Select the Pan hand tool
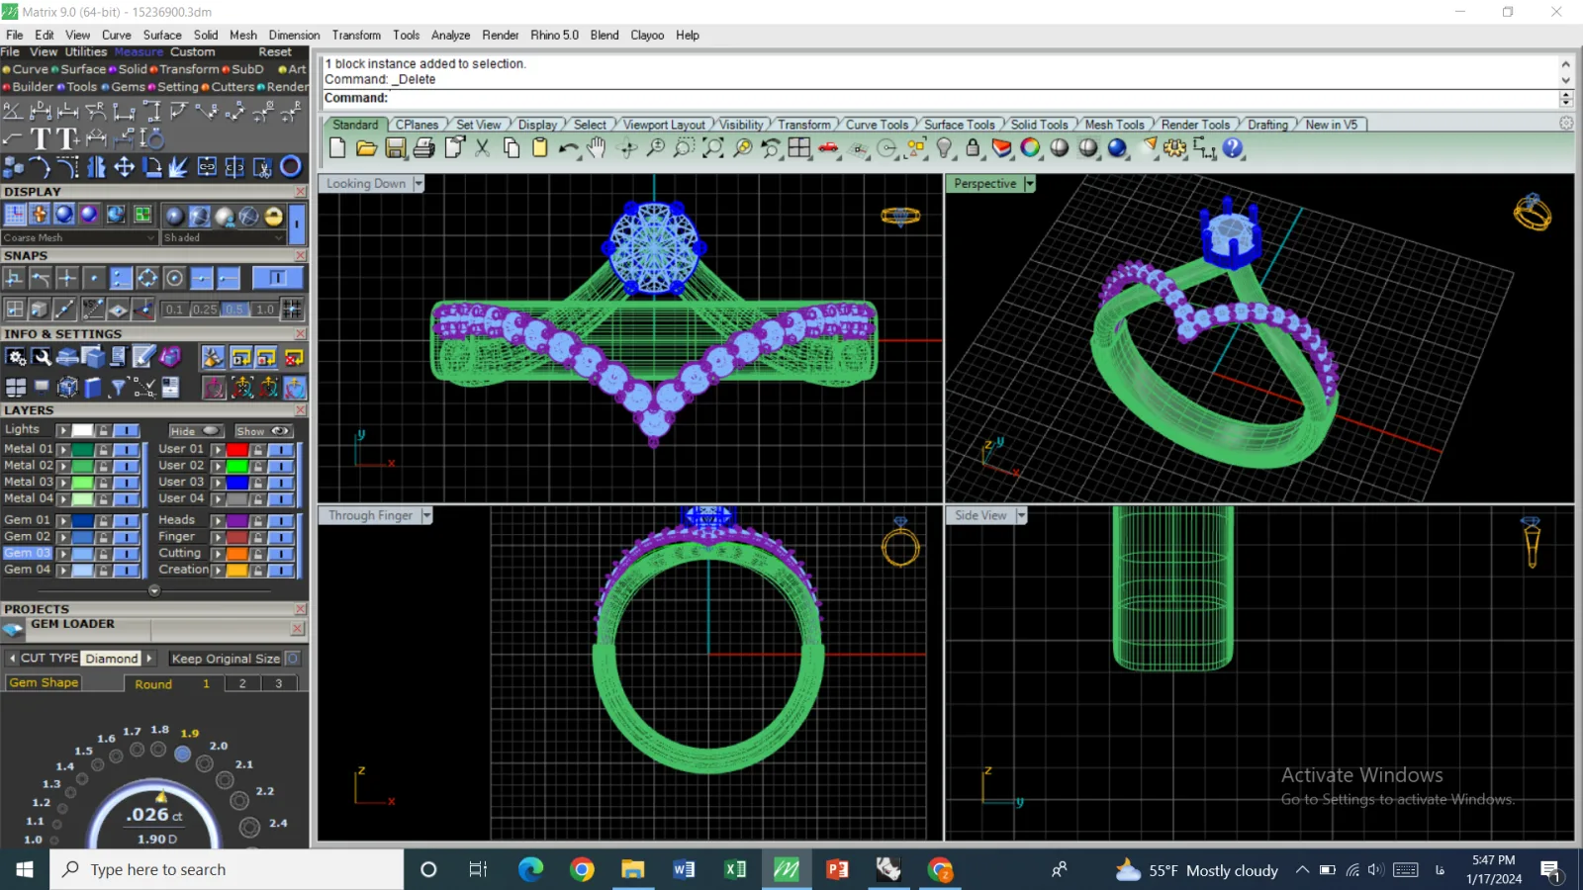The width and height of the screenshot is (1583, 890). pos(597,148)
